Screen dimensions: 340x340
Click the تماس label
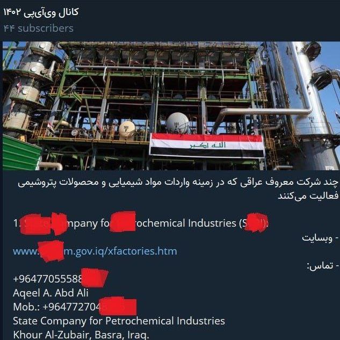point(323,265)
